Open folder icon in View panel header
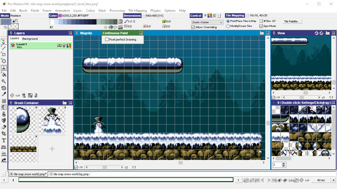 (327, 33)
